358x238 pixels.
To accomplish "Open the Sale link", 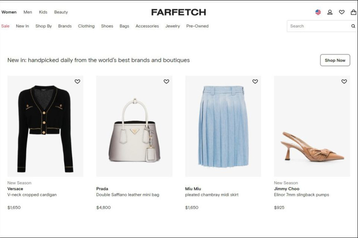I will pyautogui.click(x=5, y=26).
